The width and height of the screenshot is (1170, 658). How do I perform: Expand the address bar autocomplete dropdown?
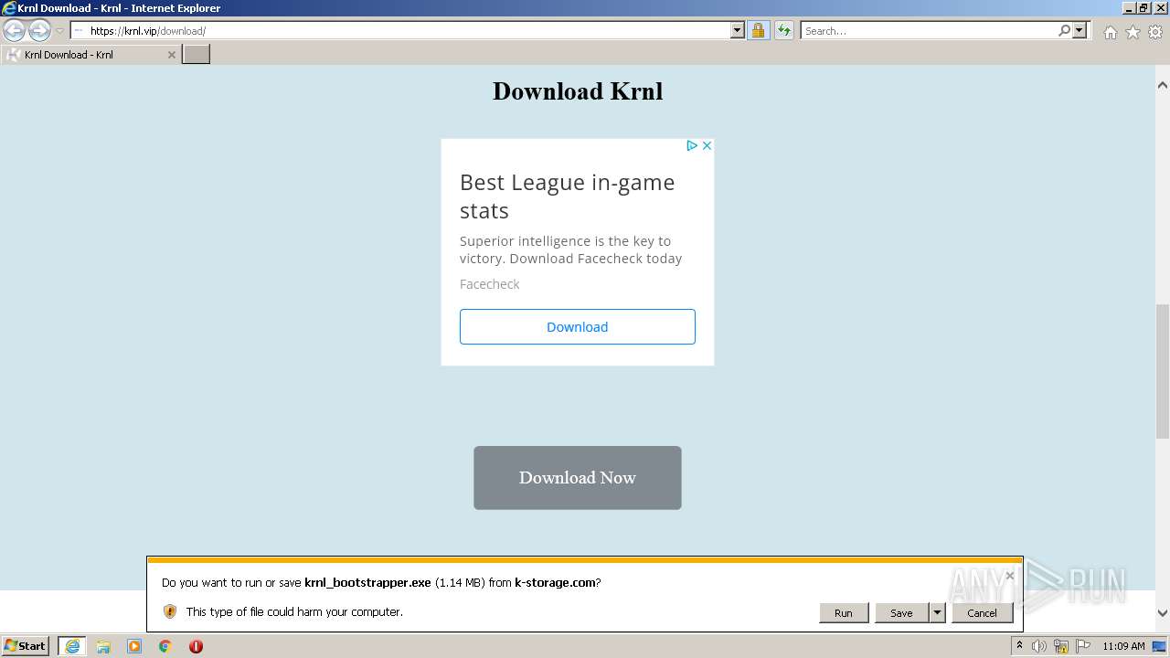(738, 31)
